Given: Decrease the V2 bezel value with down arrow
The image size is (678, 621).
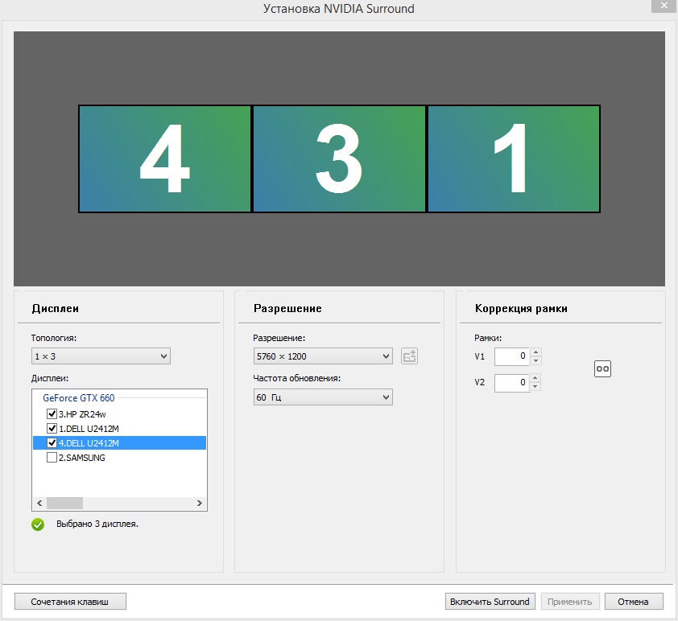Looking at the screenshot, I should tap(536, 387).
